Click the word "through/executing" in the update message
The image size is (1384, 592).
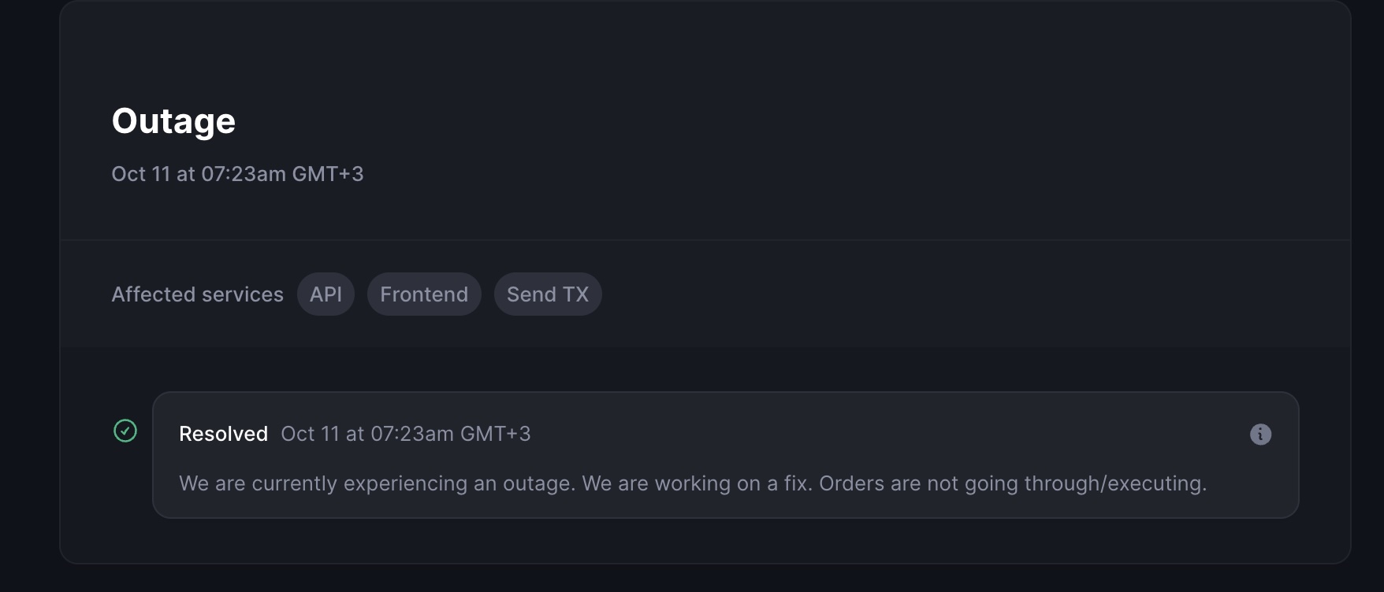coord(1114,483)
